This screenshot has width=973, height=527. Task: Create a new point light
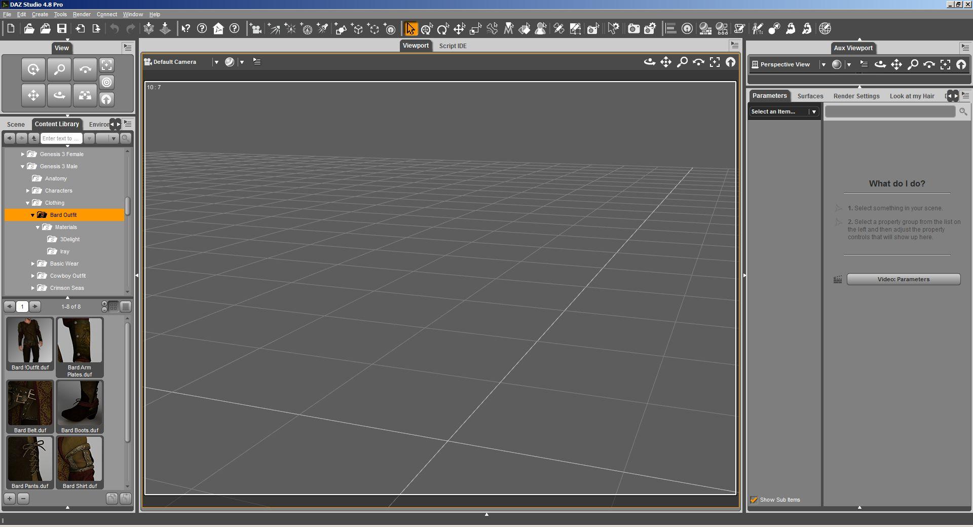pos(290,29)
